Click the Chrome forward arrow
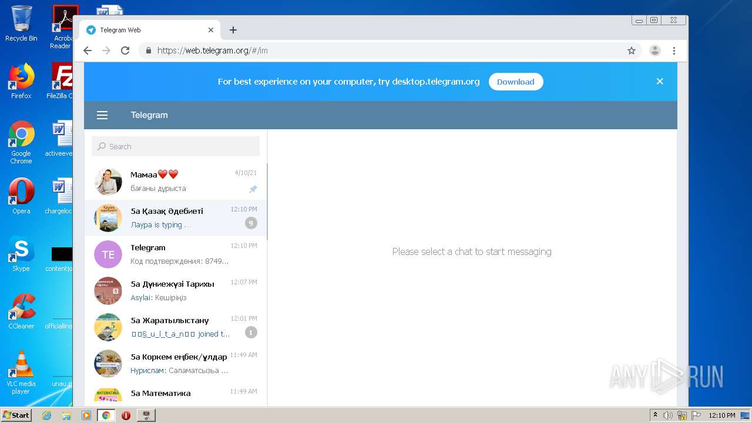The height and width of the screenshot is (423, 752). pos(106,51)
